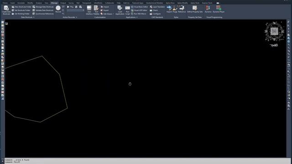
Task: Click Run VBA Macro
Action: (x=139, y=14)
